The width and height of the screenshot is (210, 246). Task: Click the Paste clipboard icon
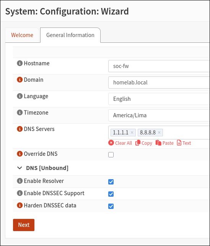tap(158, 143)
